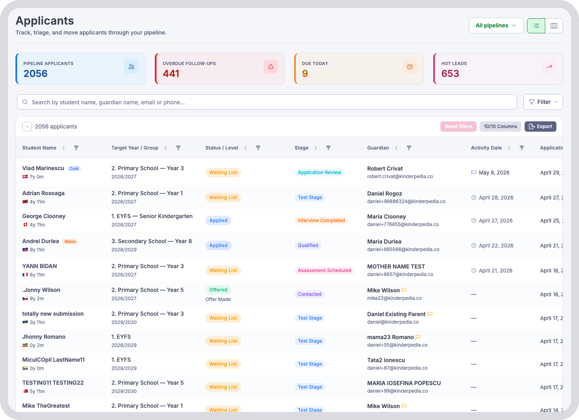Click clock icon beside April 22, 2026
579x420 pixels.
474,245
